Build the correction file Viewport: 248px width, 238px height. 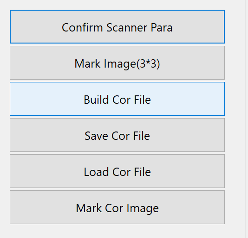coord(117,99)
